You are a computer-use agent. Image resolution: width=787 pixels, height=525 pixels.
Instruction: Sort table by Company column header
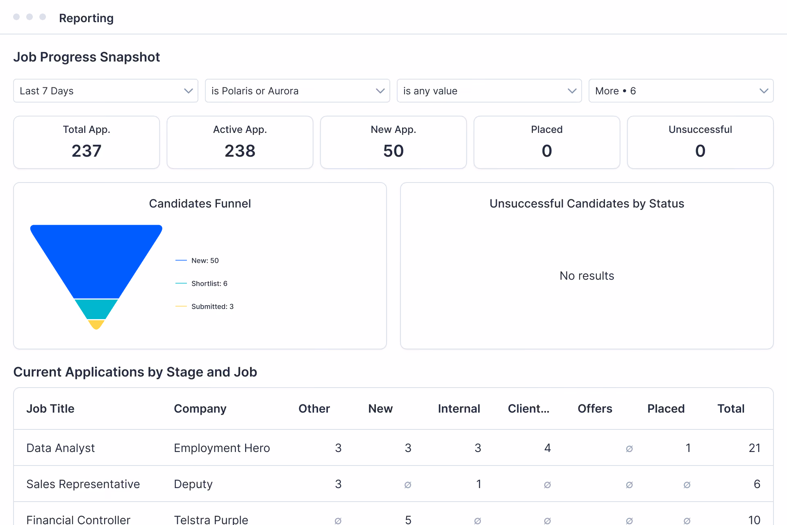(200, 409)
